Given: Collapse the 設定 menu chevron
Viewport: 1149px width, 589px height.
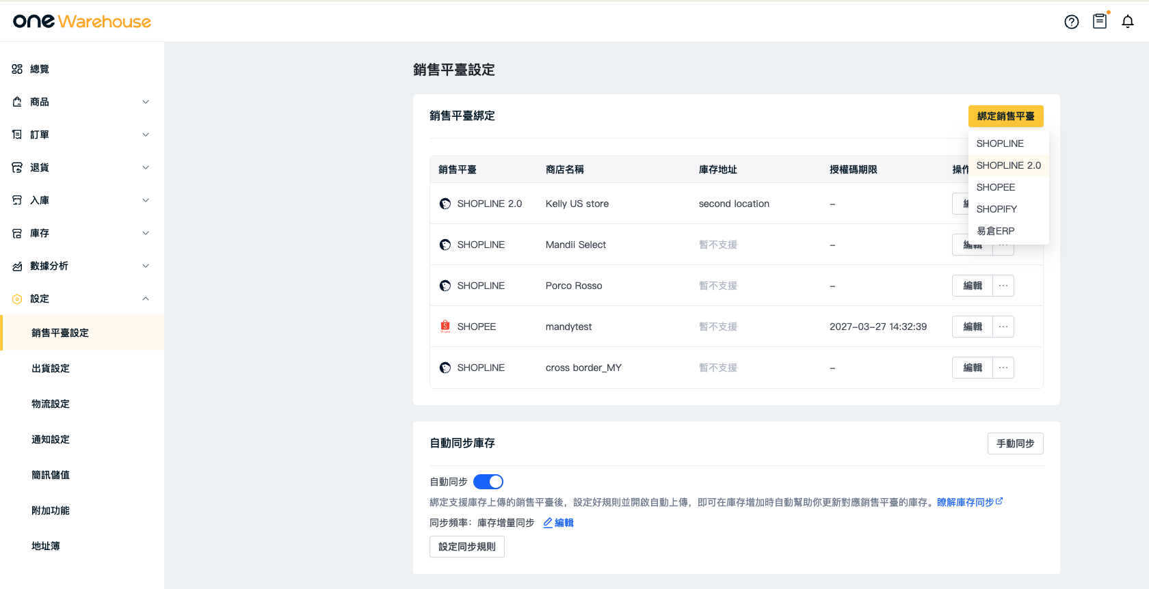Looking at the screenshot, I should pyautogui.click(x=146, y=299).
